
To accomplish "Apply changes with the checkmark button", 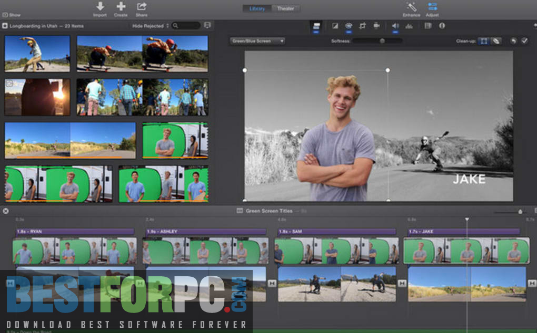I will tap(524, 41).
